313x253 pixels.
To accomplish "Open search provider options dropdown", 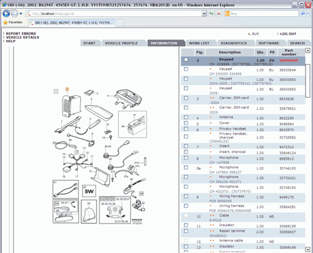I will tap(308, 14).
